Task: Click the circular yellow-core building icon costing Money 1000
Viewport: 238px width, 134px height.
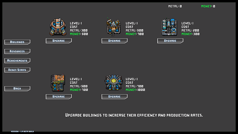Action: (x=114, y=82)
